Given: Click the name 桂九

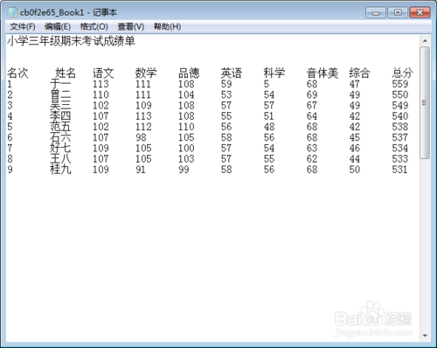Looking at the screenshot, I should [x=60, y=170].
